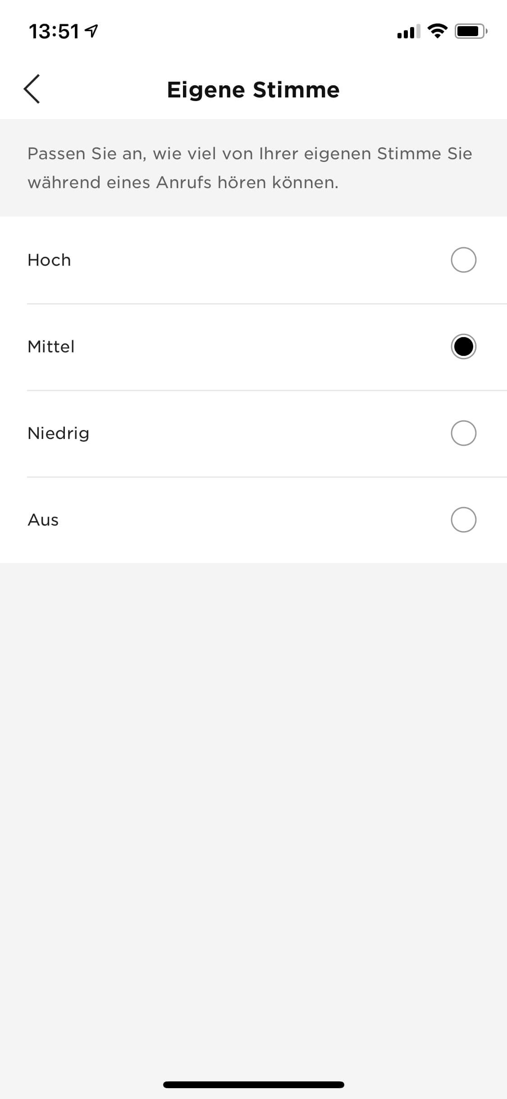Tap the battery indicator icon
The width and height of the screenshot is (507, 1099).
(470, 31)
